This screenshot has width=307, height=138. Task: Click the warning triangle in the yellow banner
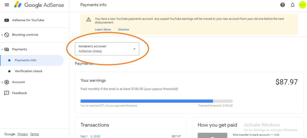tap(89, 19)
